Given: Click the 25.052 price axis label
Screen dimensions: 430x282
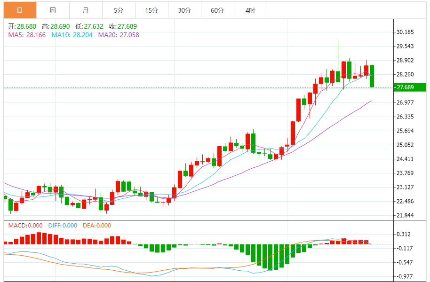Looking at the screenshot, I should (405, 145).
